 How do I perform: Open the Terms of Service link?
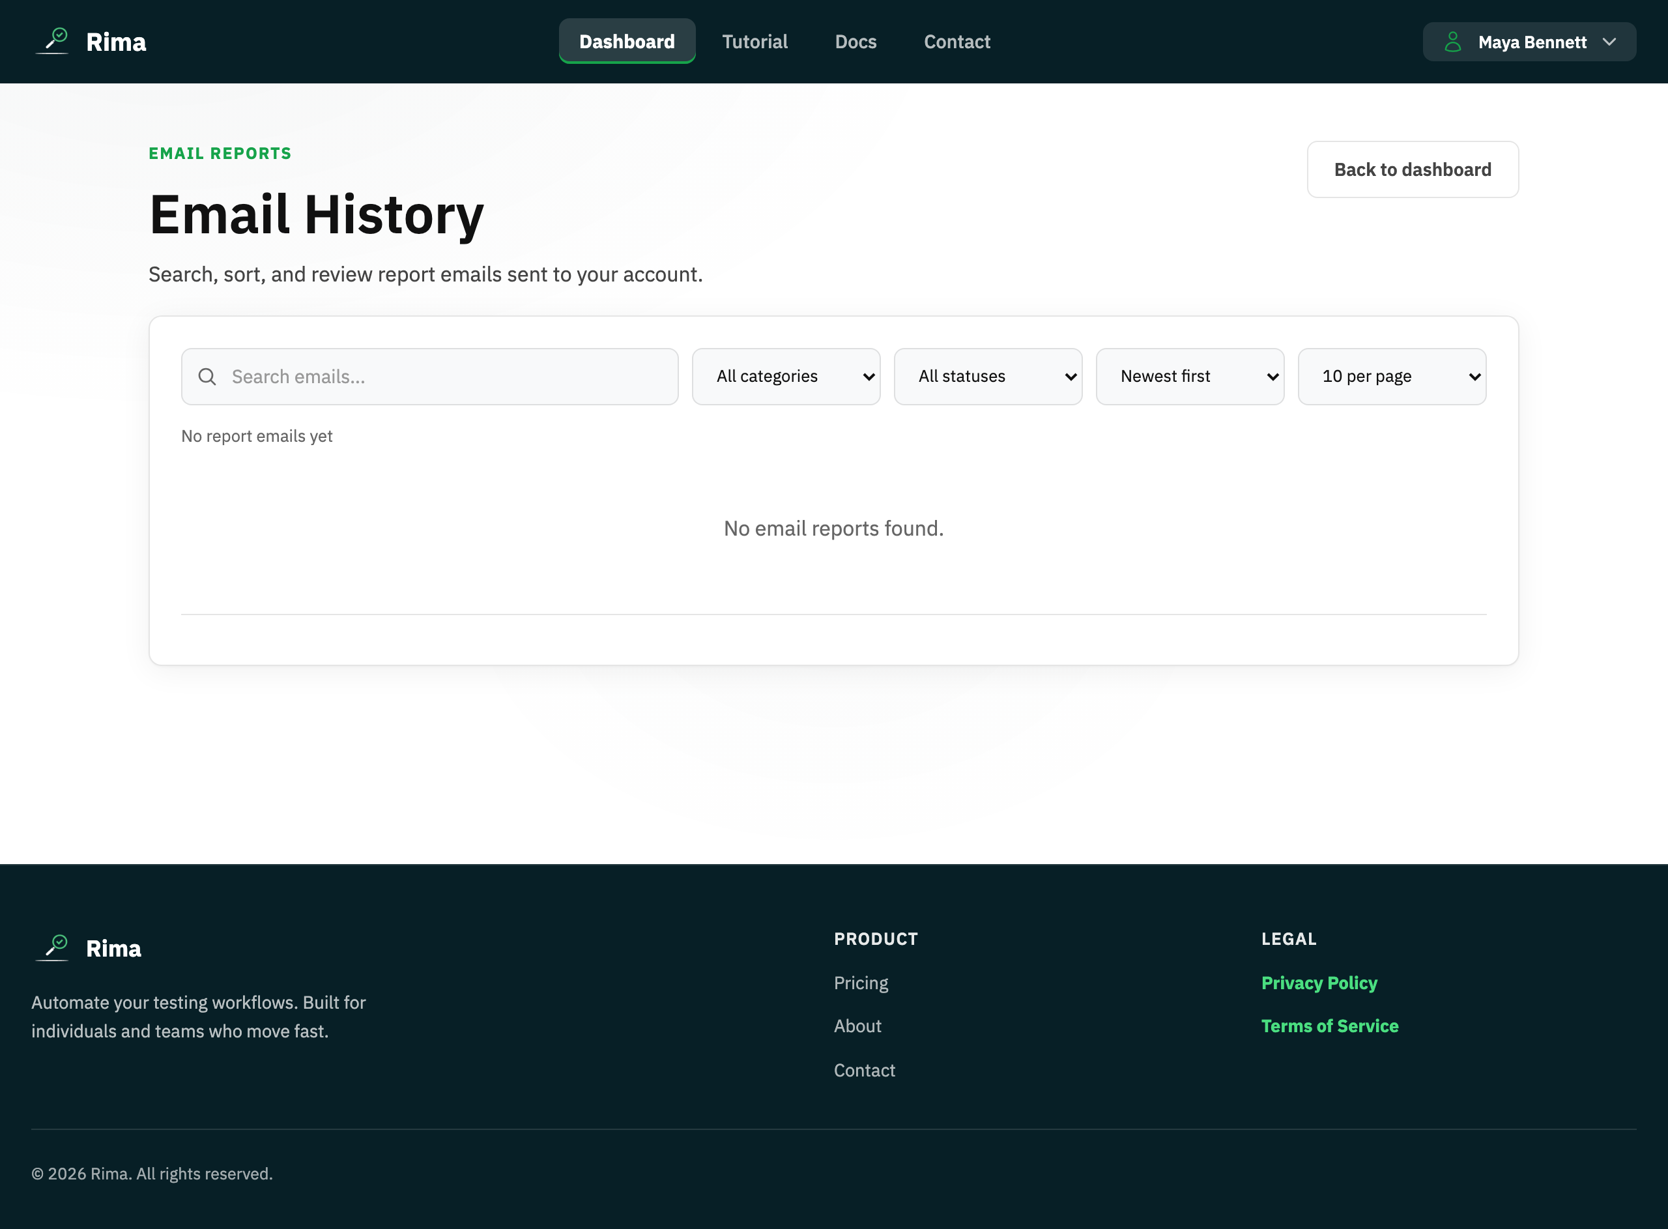point(1330,1026)
